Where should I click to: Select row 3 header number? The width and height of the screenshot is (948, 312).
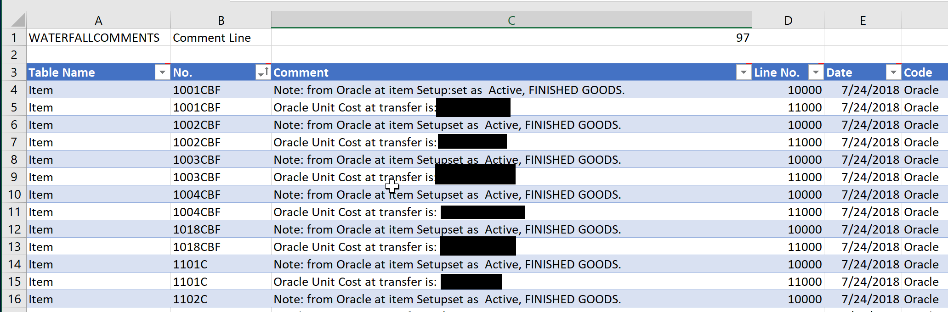tap(14, 72)
